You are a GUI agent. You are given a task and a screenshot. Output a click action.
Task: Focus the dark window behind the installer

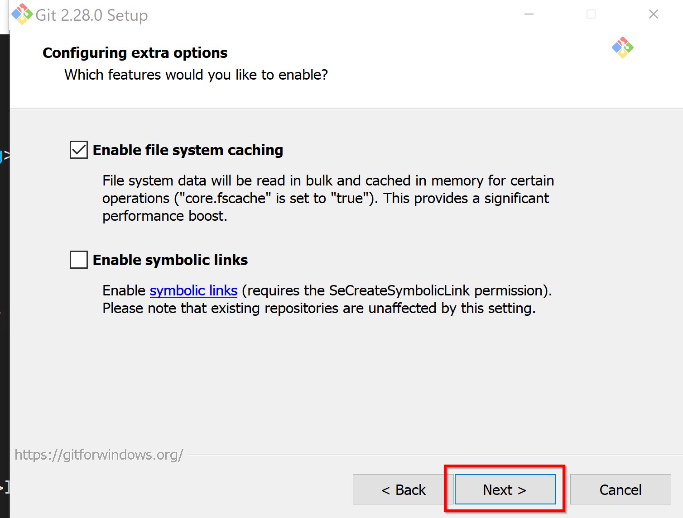(x=5, y=271)
